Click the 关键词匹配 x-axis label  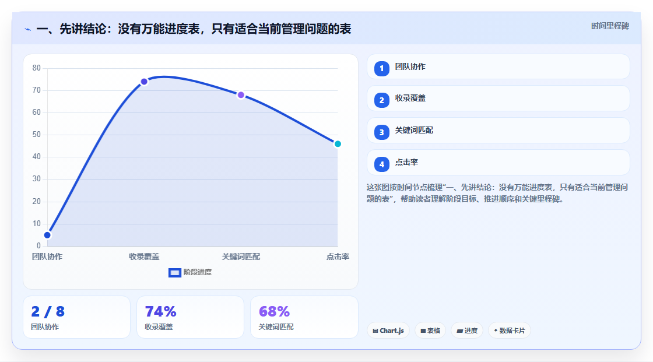tap(241, 256)
